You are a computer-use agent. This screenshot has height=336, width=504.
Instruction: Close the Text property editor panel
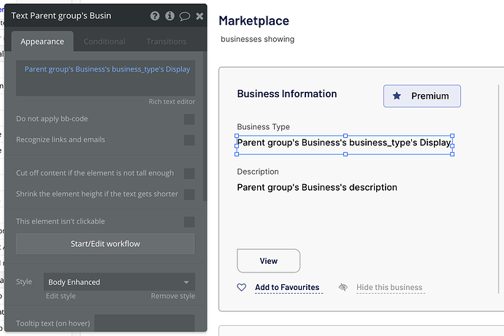click(199, 16)
